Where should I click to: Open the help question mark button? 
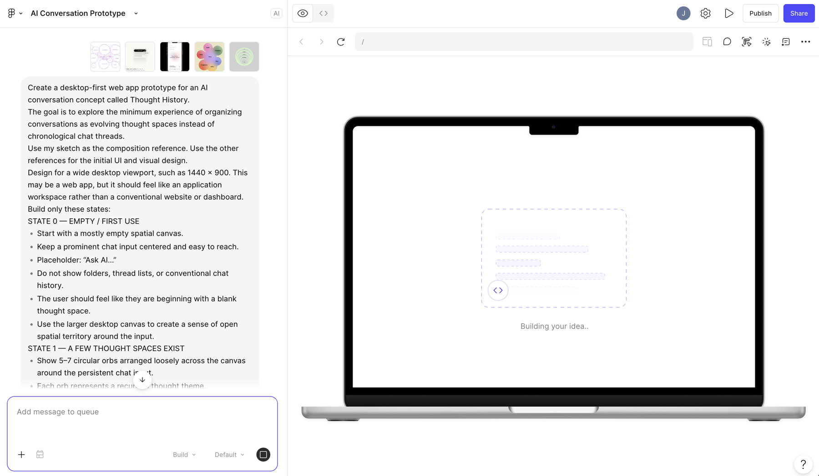point(803,464)
